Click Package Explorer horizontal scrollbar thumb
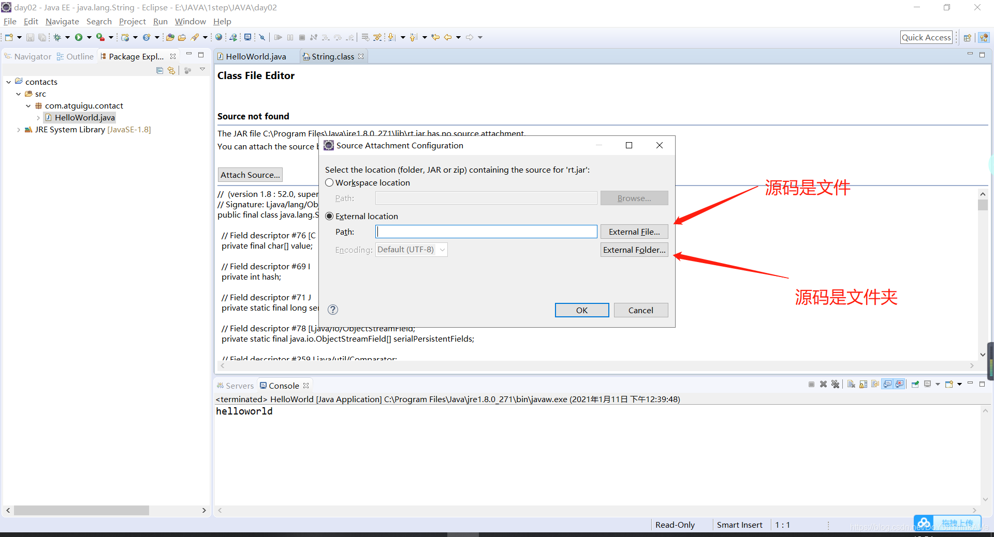The width and height of the screenshot is (994, 537). (81, 510)
